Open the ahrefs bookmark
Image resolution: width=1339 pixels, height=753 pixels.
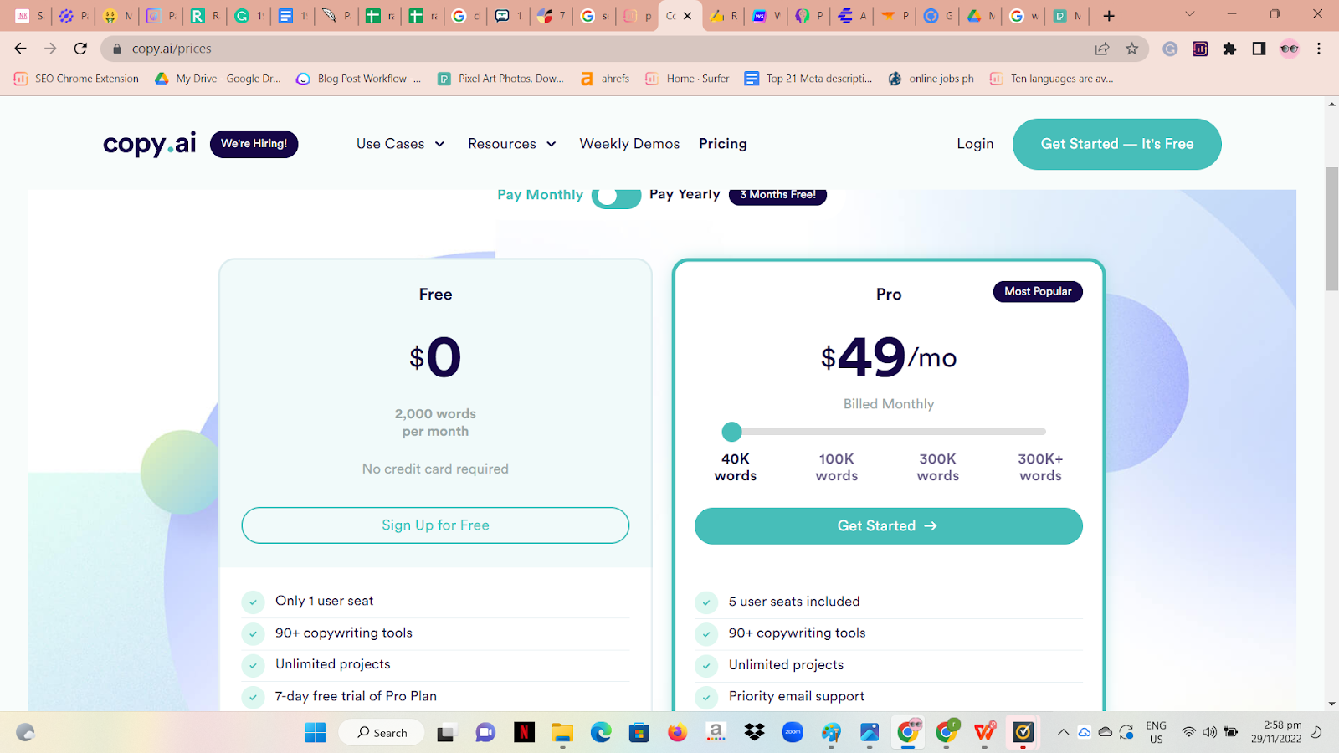pyautogui.click(x=604, y=79)
